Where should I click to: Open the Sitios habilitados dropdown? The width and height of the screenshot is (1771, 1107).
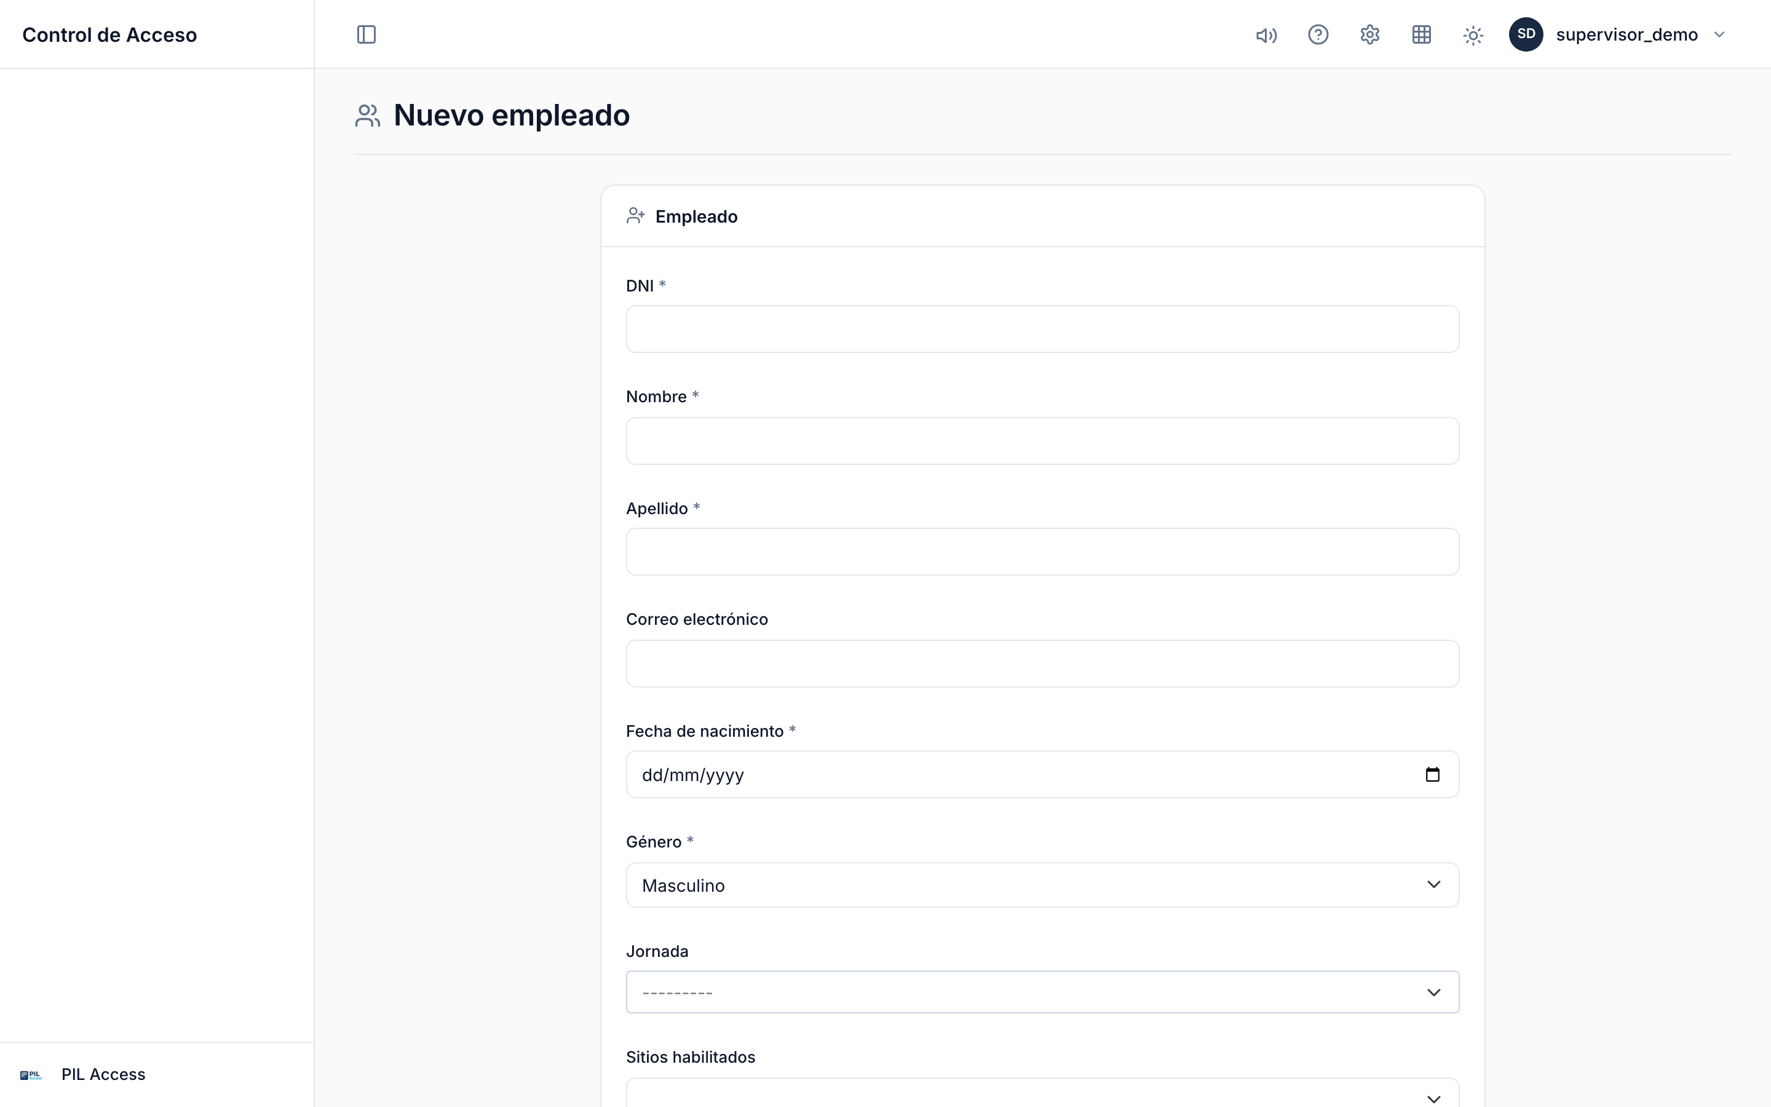pyautogui.click(x=1042, y=1093)
